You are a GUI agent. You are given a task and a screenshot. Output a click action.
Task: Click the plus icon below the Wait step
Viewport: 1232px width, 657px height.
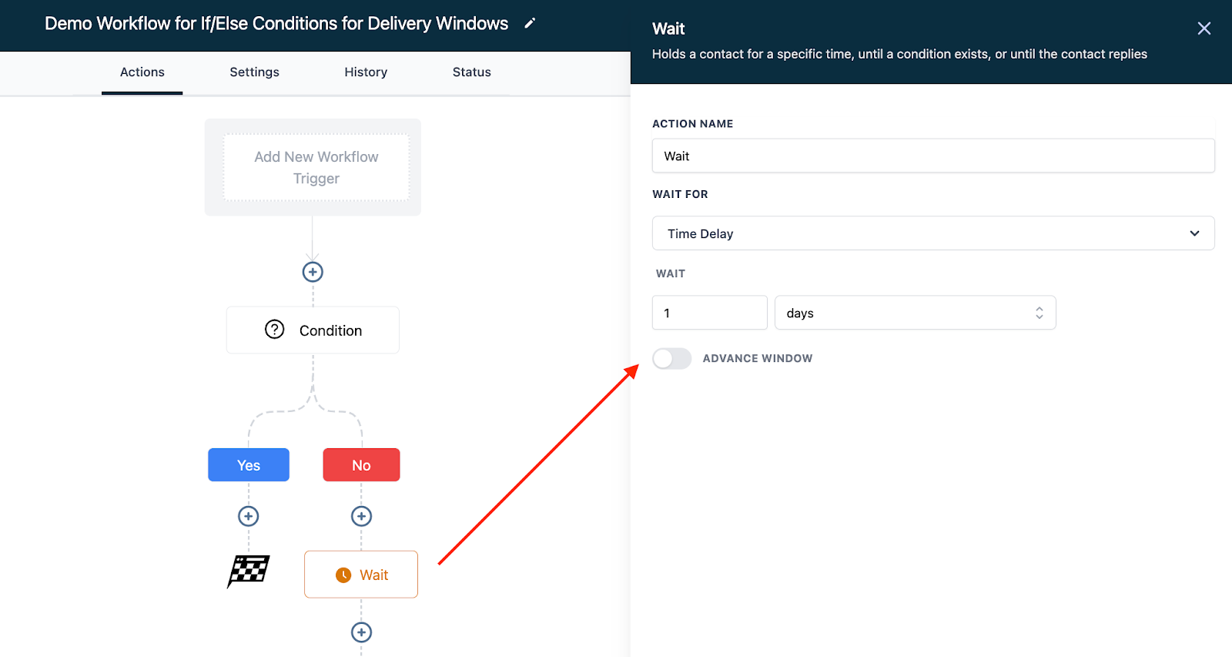tap(361, 632)
